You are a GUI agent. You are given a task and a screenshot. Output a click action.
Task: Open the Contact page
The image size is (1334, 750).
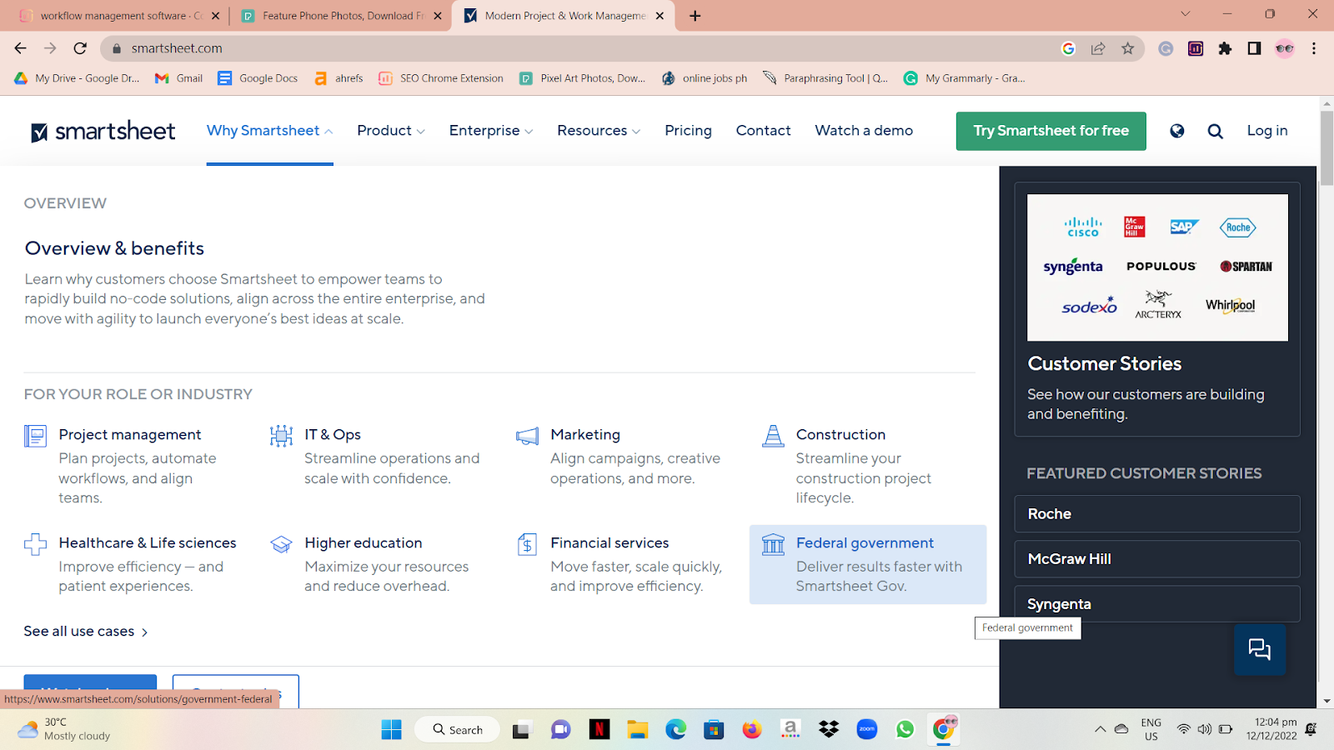[x=764, y=131]
